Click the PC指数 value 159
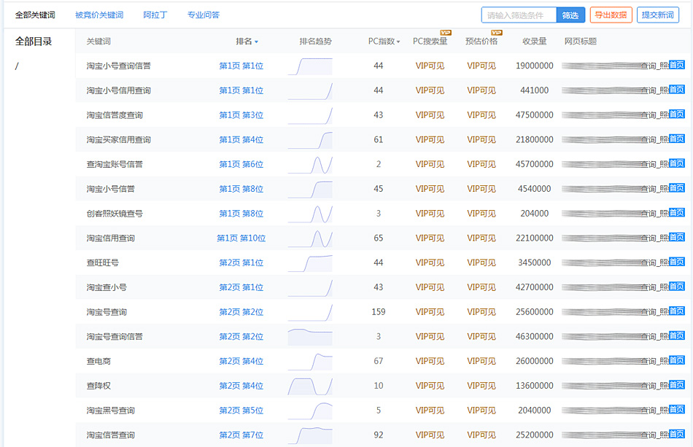Screen dimensions: 693x447 point(379,312)
